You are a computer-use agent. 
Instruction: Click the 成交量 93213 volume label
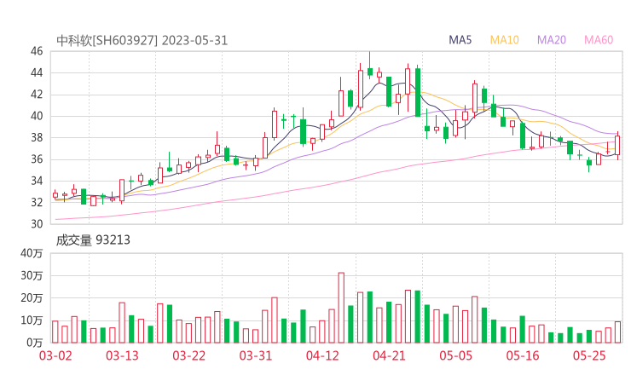93,240
